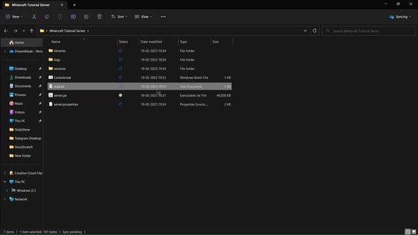This screenshot has height=235, width=418.
Task: Sort by the Status column header
Action: coord(123,42)
